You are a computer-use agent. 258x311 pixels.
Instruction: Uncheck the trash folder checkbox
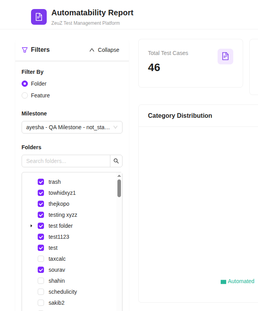pos(41,182)
